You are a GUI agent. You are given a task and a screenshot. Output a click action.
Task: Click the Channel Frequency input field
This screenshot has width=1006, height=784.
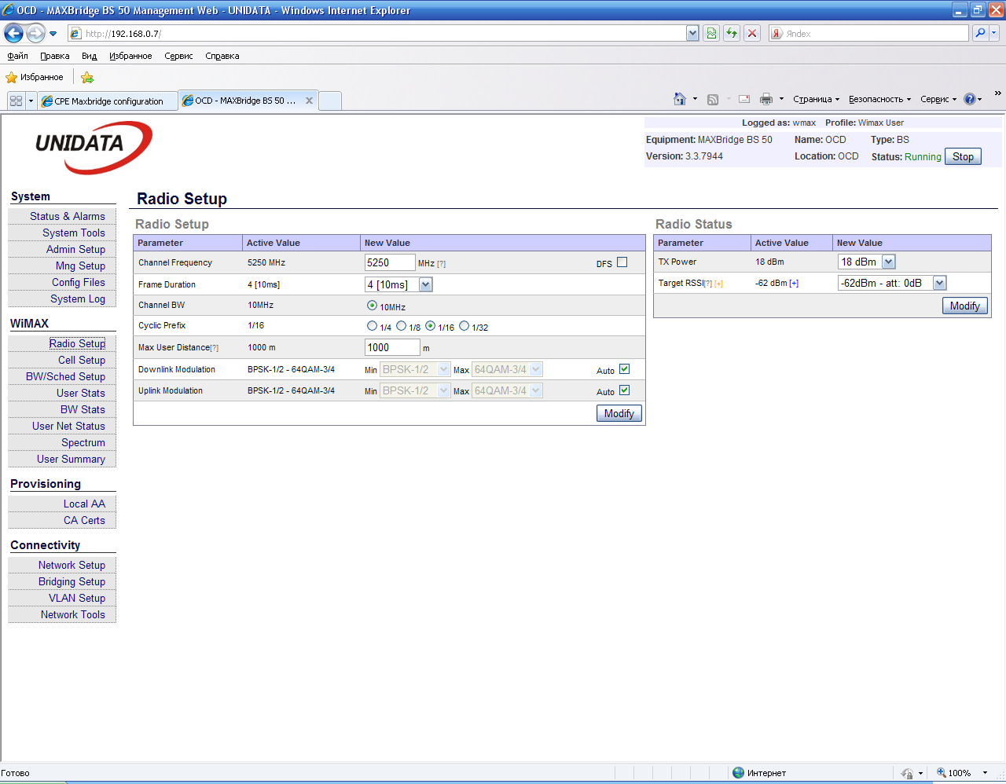tap(389, 262)
